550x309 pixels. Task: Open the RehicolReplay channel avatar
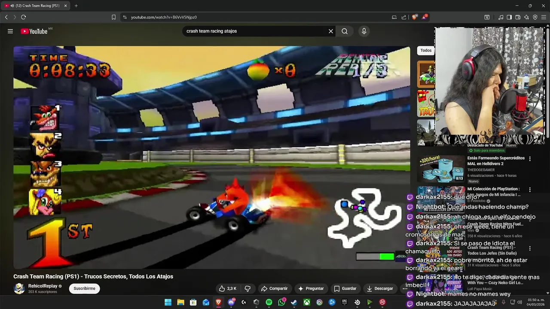point(19,288)
